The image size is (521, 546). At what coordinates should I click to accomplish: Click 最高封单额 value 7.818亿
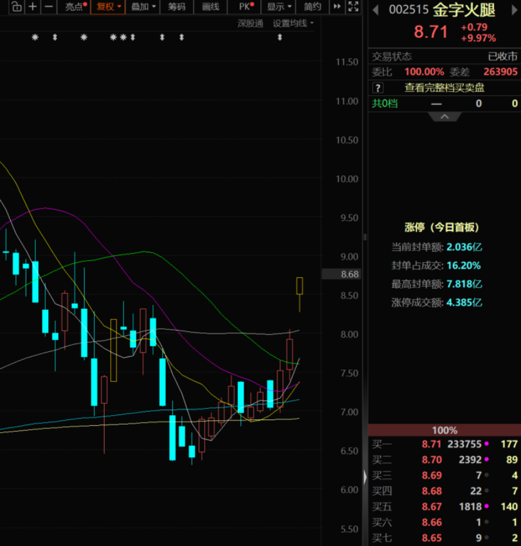[x=464, y=284]
